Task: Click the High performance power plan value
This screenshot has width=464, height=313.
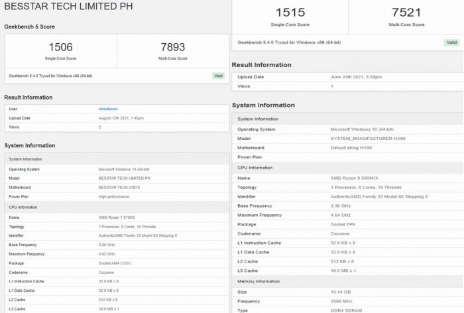Action: [113, 197]
